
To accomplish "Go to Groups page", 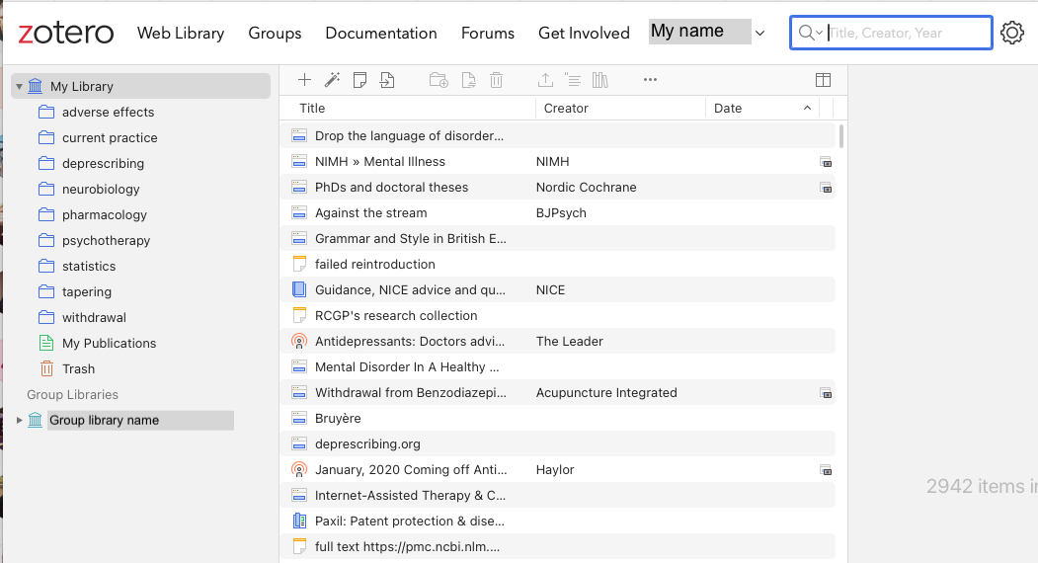I will 275,34.
